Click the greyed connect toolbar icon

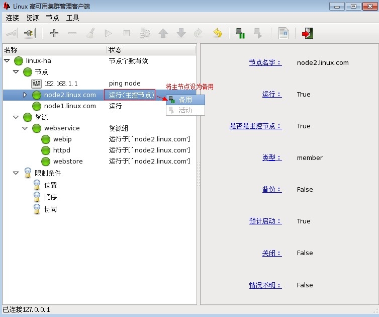coord(12,33)
